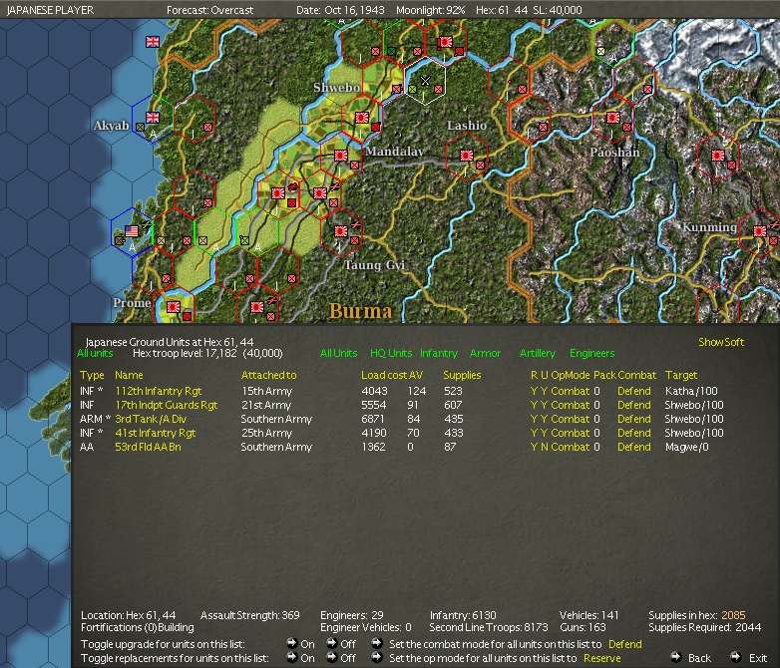Select the British flag base at Akyab
The height and width of the screenshot is (668, 780).
pos(153,118)
